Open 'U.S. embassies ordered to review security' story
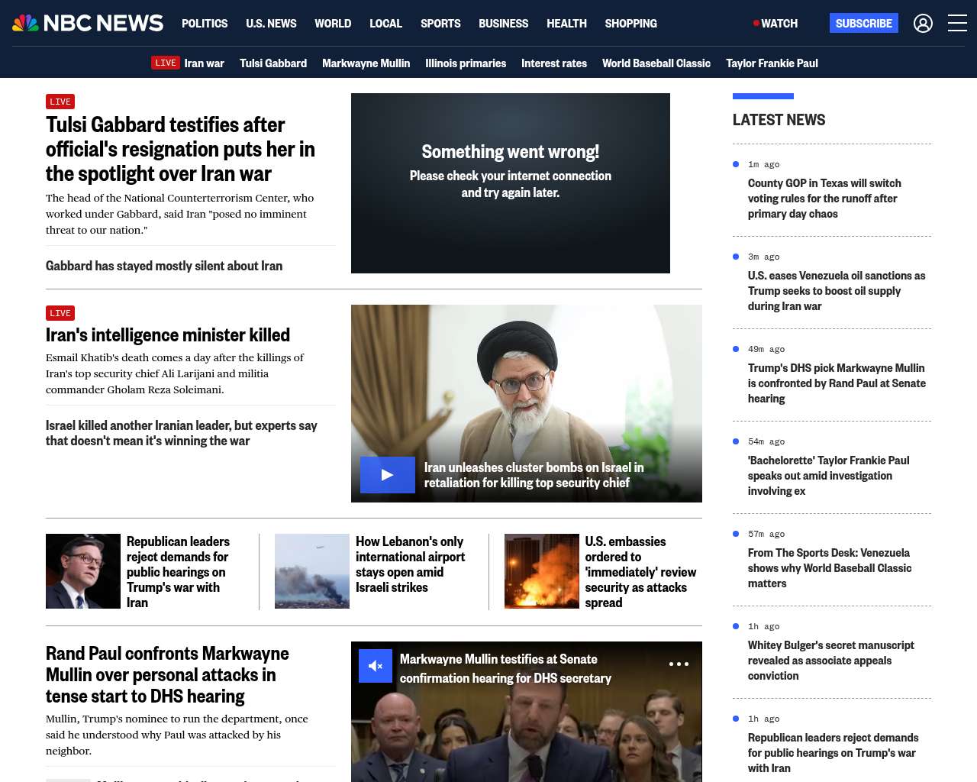 tap(640, 572)
